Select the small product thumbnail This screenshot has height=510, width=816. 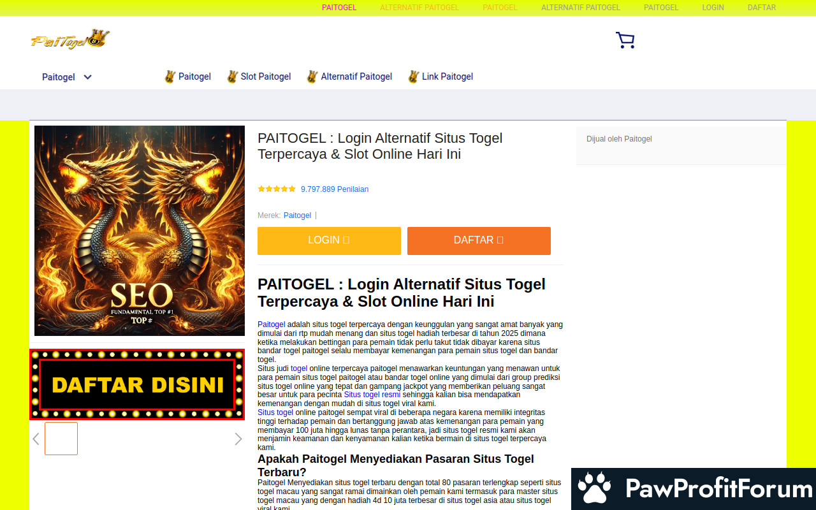[x=61, y=439]
